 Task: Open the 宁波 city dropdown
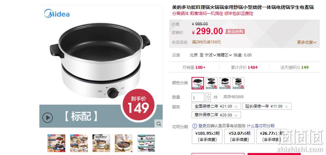click(x=211, y=55)
